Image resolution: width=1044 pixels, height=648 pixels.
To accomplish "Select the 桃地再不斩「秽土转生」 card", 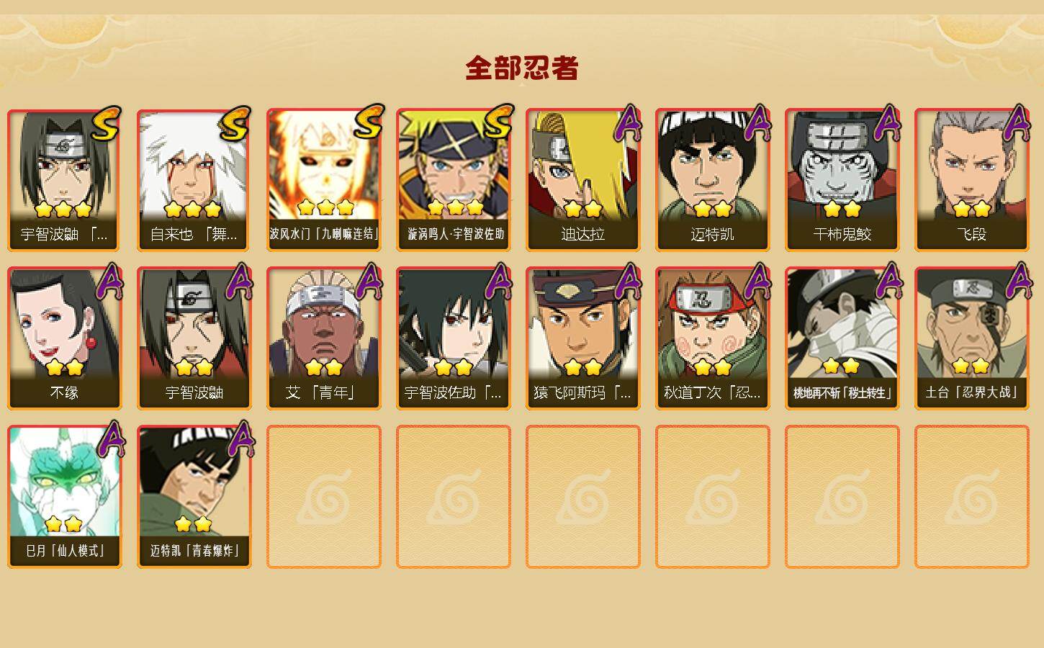I will point(842,338).
